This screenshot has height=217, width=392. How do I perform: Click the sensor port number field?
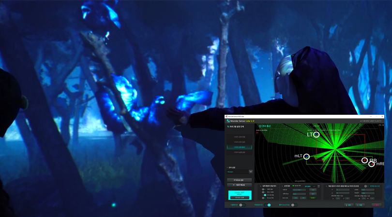click(299, 194)
